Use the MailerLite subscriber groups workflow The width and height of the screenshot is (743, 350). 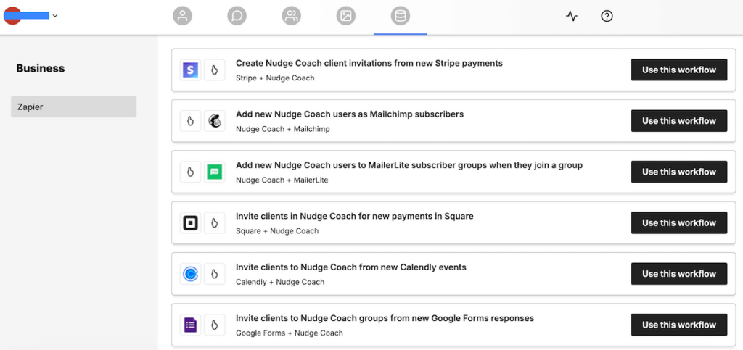(678, 172)
